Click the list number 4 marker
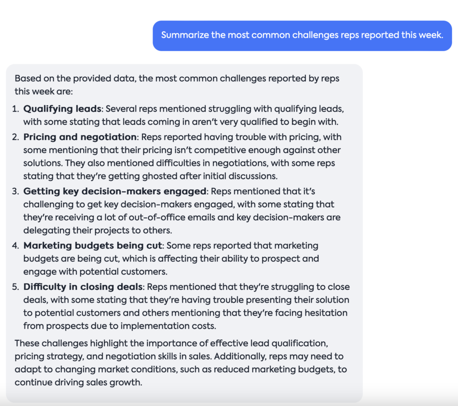Screen dimensions: 458x406 pos(16,246)
